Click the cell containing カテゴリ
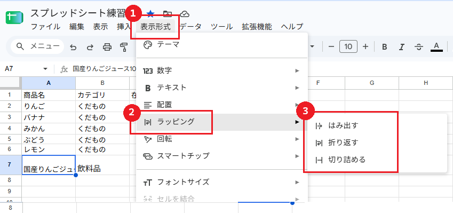 (102, 95)
